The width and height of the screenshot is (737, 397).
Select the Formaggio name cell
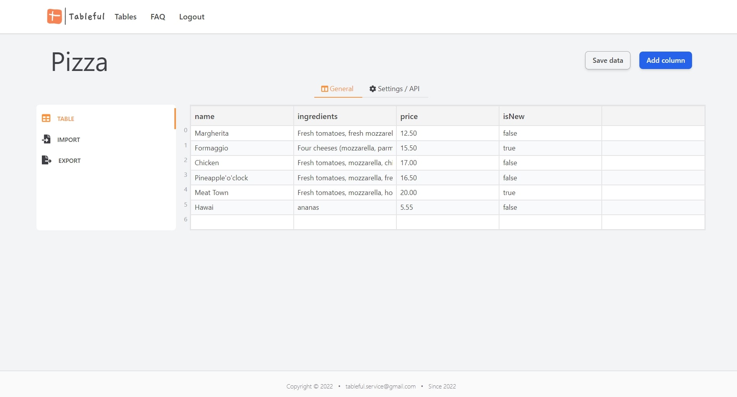pyautogui.click(x=242, y=148)
